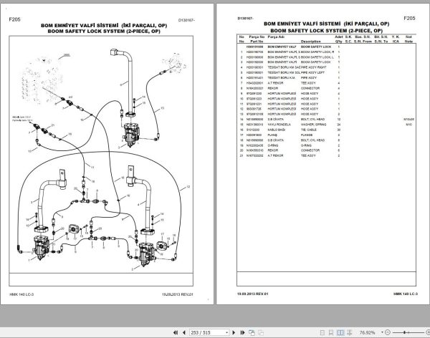Select single page view mode

(322, 332)
